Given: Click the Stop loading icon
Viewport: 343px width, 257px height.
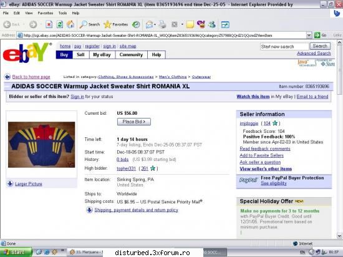Looking at the screenshot, I should [49, 24].
